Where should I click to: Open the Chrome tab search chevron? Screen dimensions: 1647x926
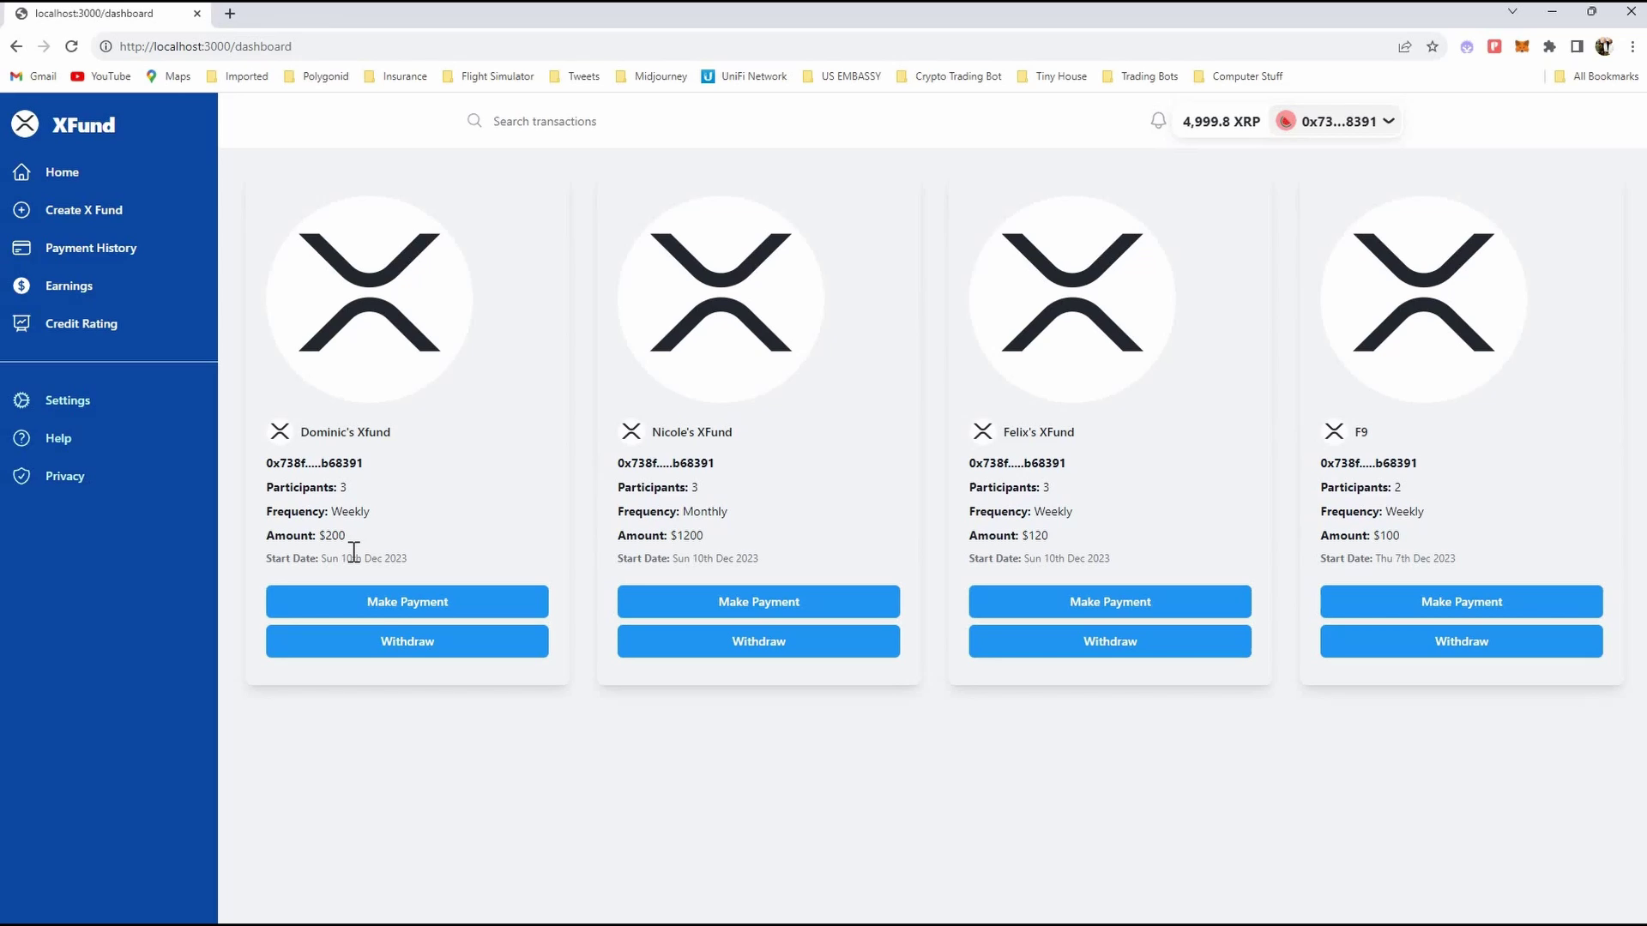pyautogui.click(x=1512, y=12)
